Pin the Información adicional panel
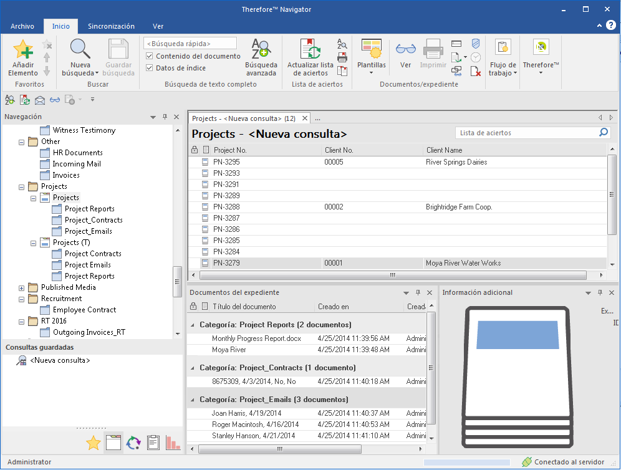This screenshot has width=621, height=470. point(600,292)
